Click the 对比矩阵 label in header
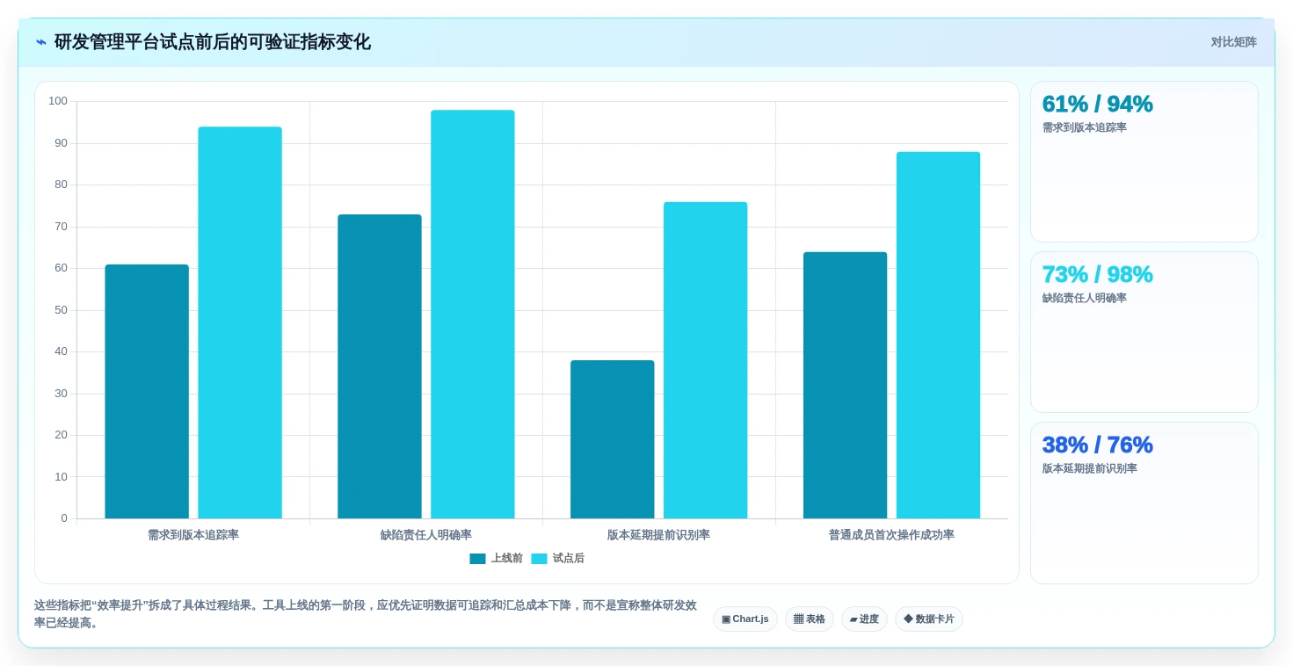This screenshot has height=666, width=1293. pyautogui.click(x=1233, y=42)
